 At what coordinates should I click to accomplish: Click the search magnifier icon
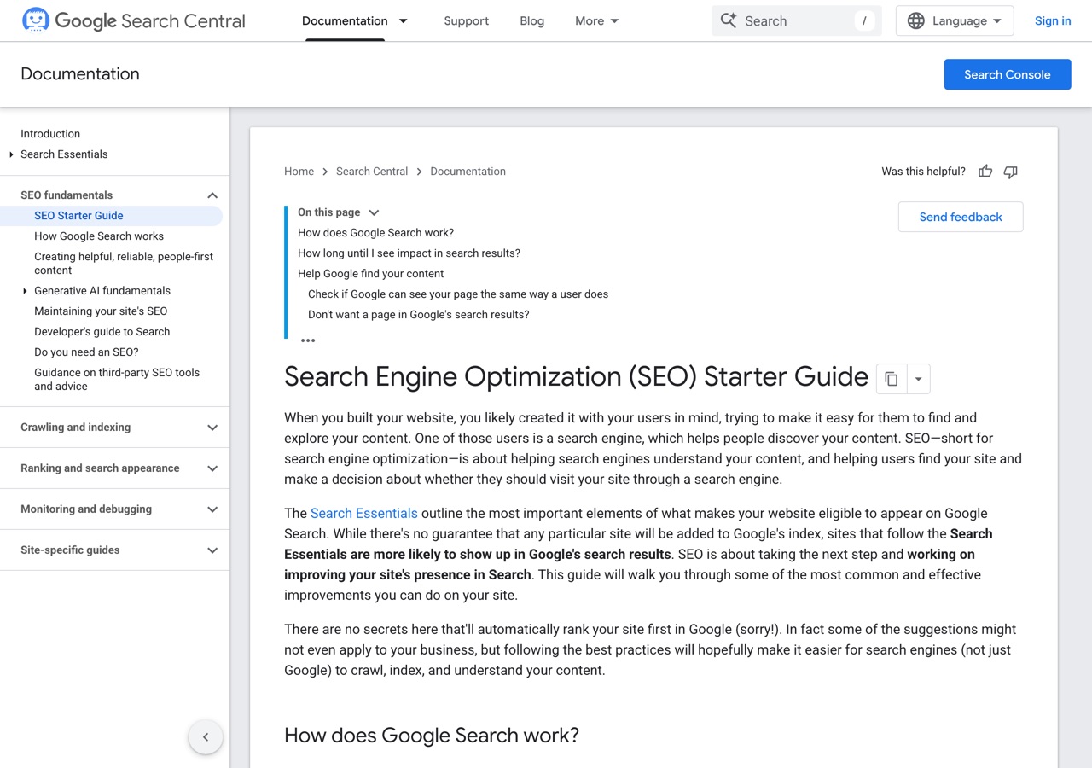728,20
